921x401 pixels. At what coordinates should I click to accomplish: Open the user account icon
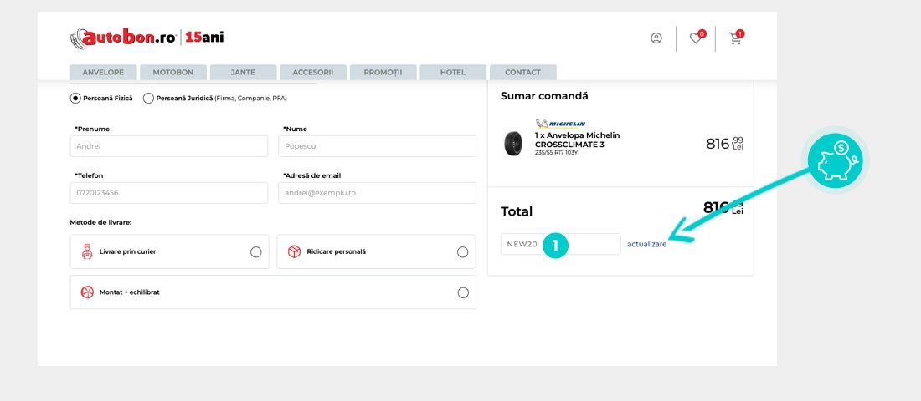click(656, 38)
